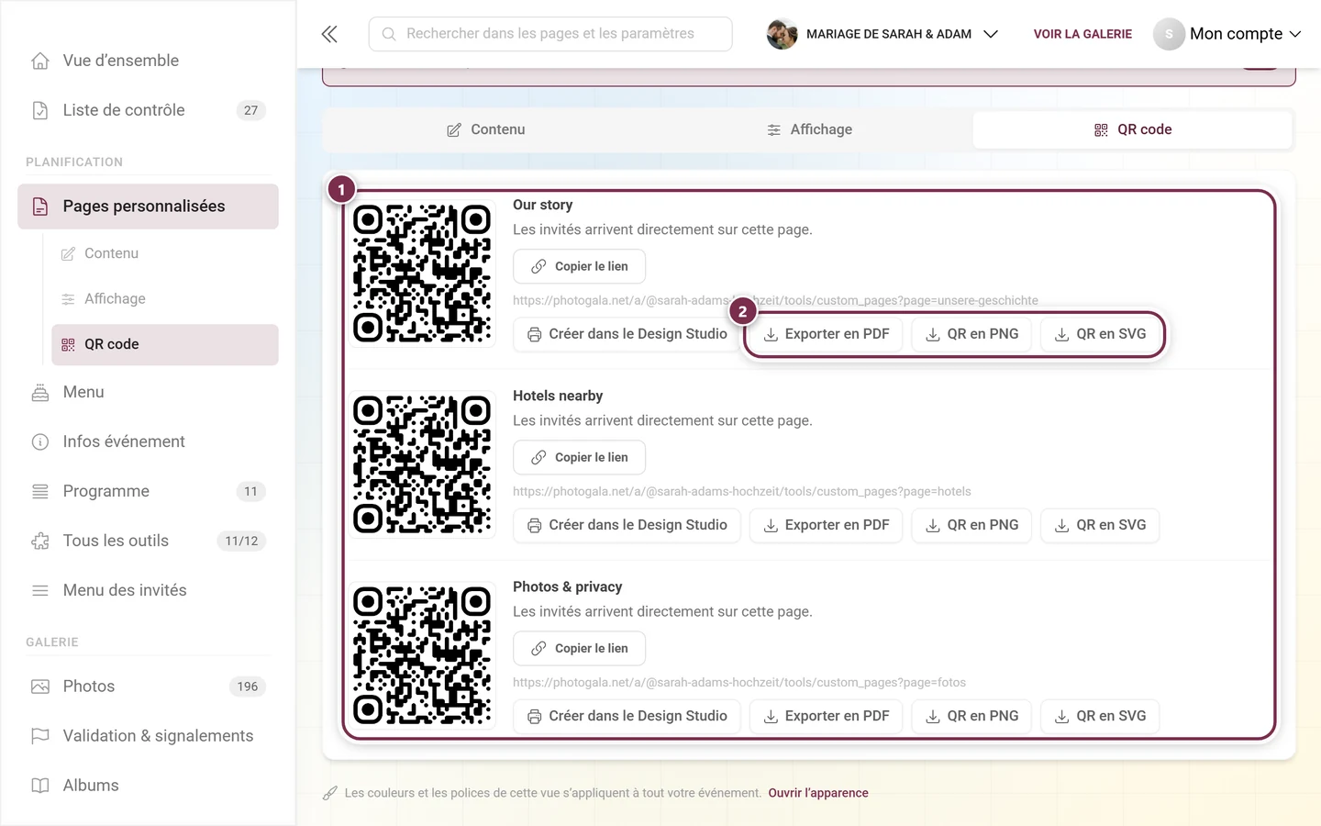Switch to the Contenu tab
Viewport: 1321px width, 826px height.
(485, 129)
